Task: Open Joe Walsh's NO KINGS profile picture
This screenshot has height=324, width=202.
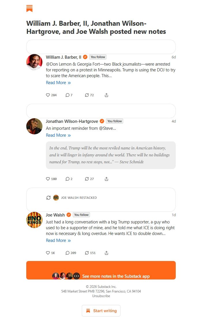Action: [34, 220]
